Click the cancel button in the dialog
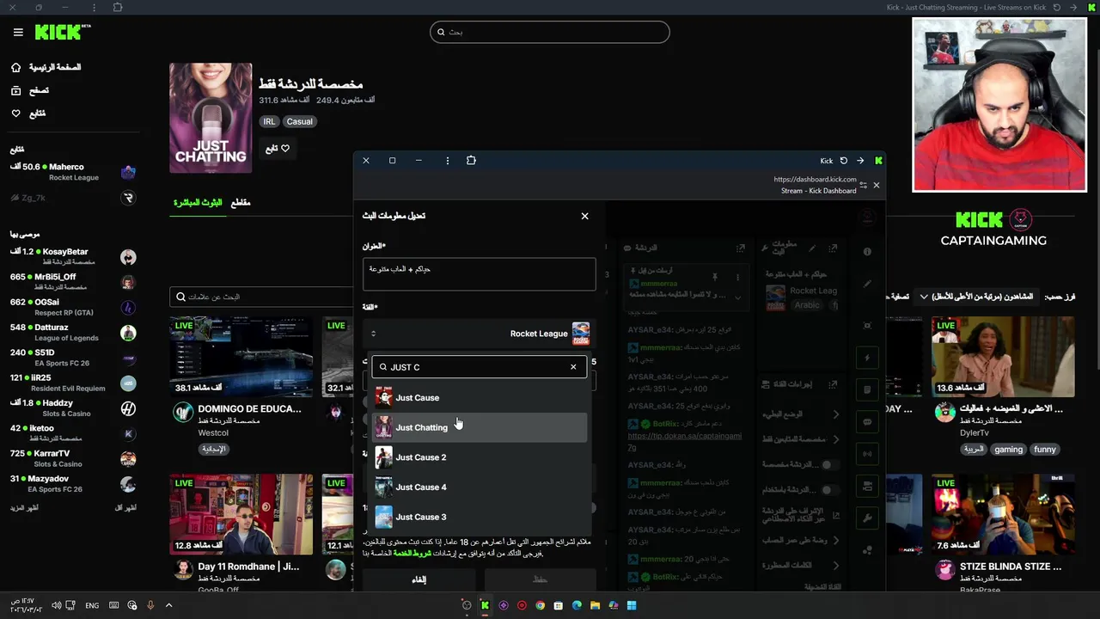Screen dimensions: 1100x619 pyautogui.click(x=419, y=579)
